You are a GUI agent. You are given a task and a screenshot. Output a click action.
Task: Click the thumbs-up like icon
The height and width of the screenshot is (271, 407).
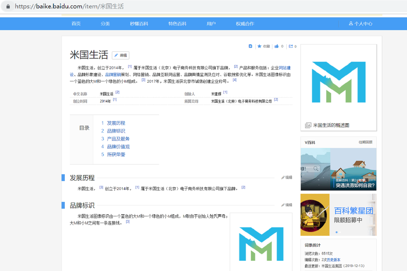(276, 46)
